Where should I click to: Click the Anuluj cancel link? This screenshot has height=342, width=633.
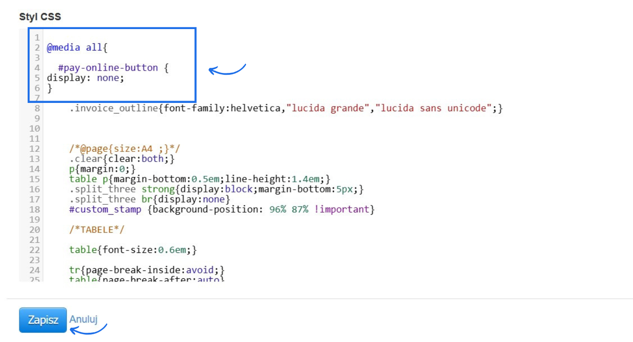(83, 318)
